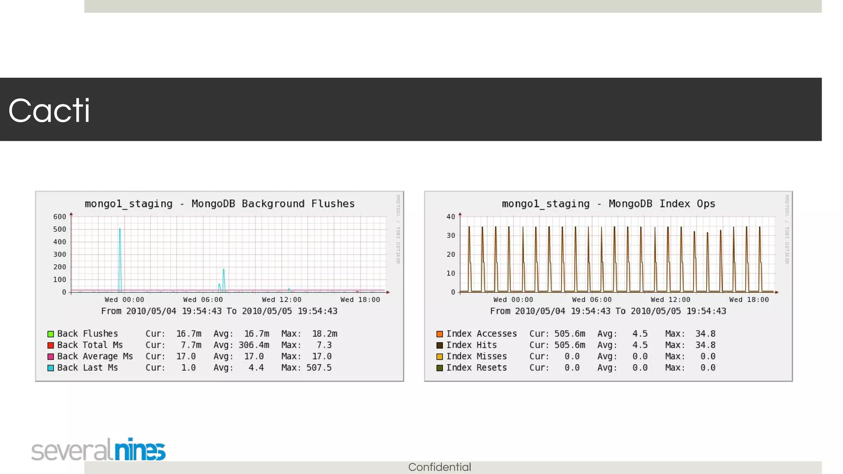This screenshot has width=843, height=474.
Task: Click the Index Accesses Max 34.8 value
Action: coord(705,334)
